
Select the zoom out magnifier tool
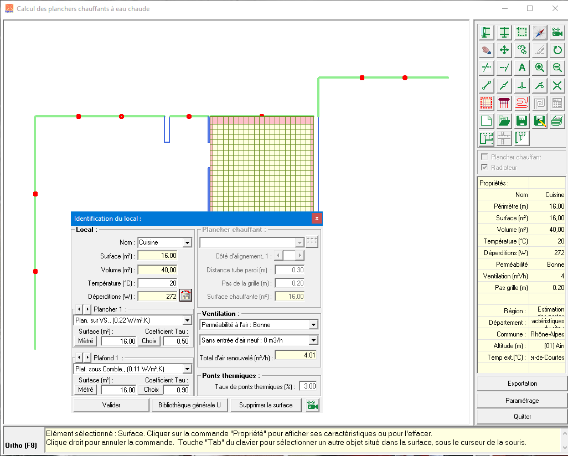click(x=557, y=68)
